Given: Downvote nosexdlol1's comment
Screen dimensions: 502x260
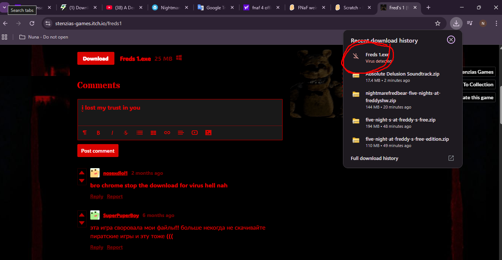Looking at the screenshot, I should pos(82,181).
